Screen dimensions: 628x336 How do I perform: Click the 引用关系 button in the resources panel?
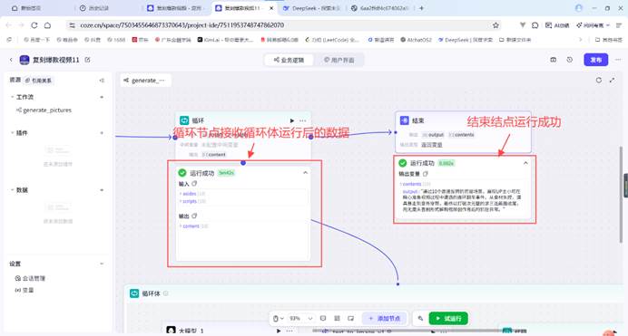38,81
